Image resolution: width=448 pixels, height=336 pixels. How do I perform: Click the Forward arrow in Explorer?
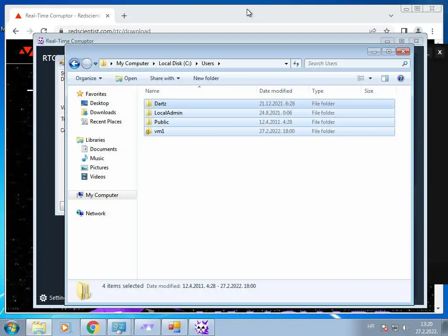pos(87,63)
